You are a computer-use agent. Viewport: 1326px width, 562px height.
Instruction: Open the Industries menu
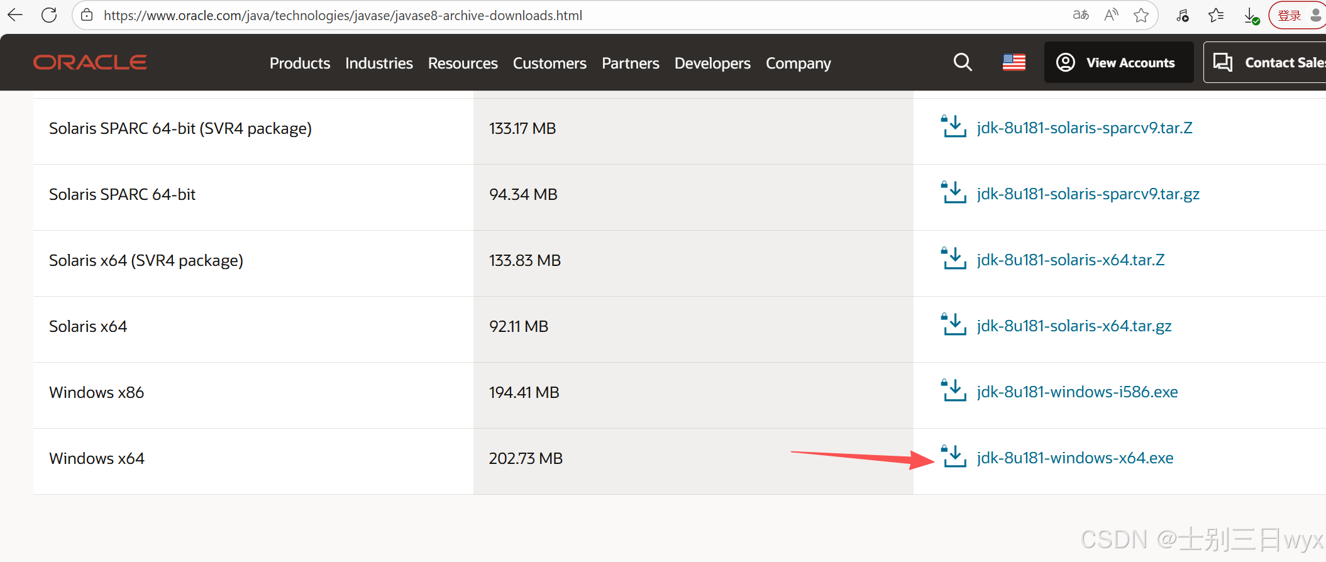click(379, 63)
